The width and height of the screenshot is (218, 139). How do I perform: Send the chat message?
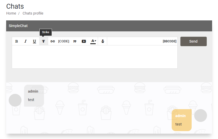point(193,41)
